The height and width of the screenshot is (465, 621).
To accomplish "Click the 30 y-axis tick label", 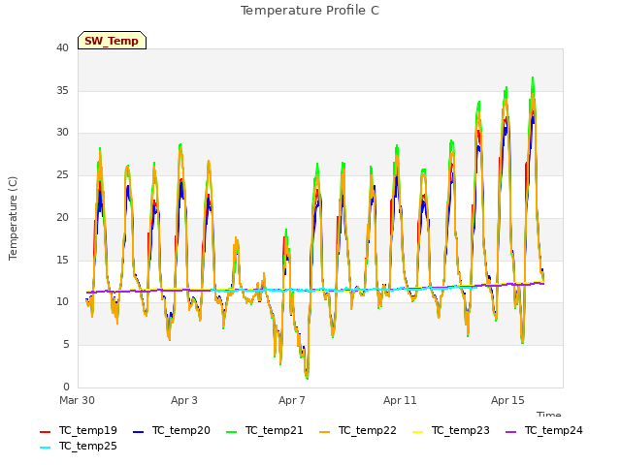I will [x=62, y=133].
